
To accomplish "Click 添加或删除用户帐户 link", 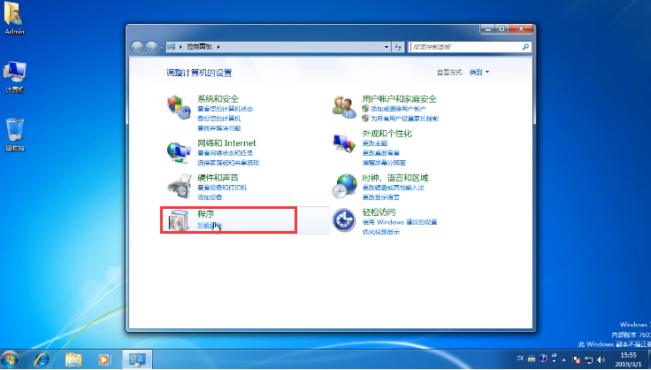I will 399,109.
